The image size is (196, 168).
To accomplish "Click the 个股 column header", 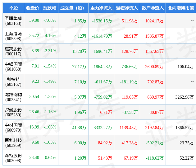I will click(x=13, y=8).
